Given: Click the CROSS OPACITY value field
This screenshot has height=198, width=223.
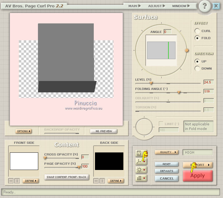Looking at the screenshot, I should click(85, 157).
